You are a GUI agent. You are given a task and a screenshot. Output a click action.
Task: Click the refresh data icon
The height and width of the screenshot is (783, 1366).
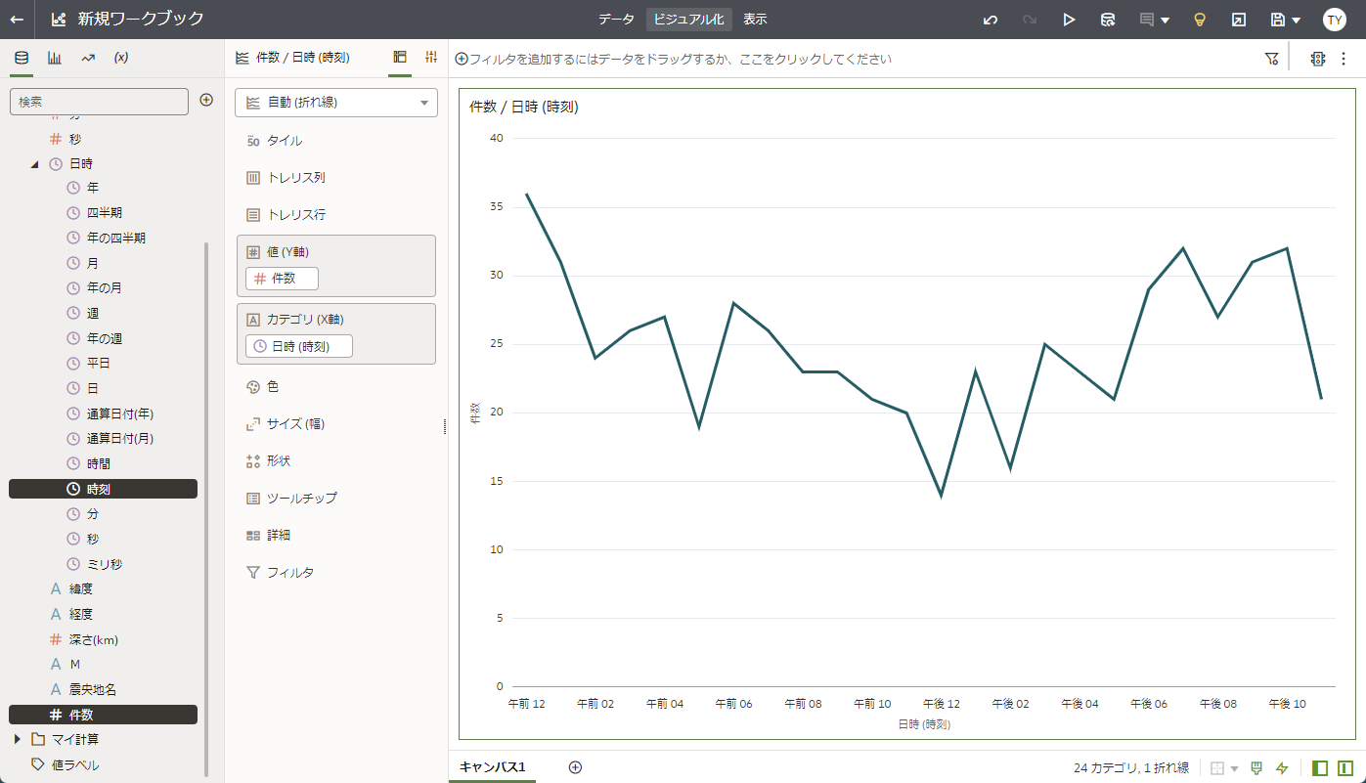pyautogui.click(x=1108, y=20)
